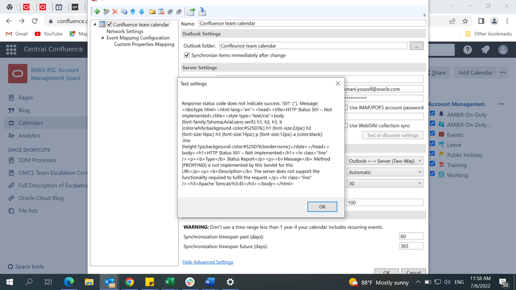Expand all nodes toolbar icon
This screenshot has height=290, width=516.
point(170,12)
